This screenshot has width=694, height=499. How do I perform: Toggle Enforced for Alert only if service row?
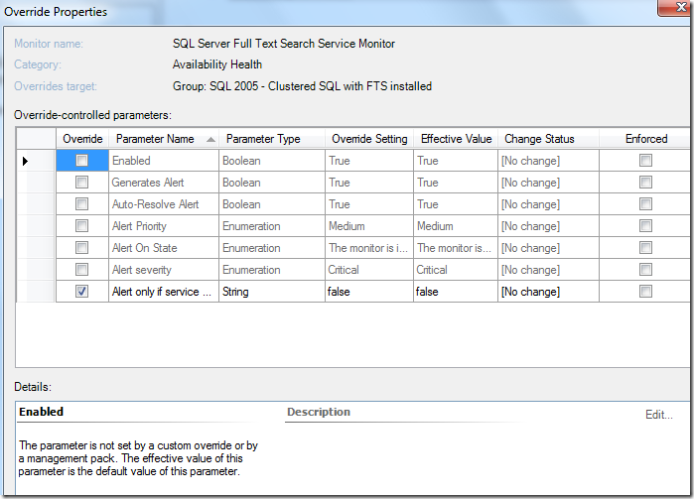pos(645,291)
